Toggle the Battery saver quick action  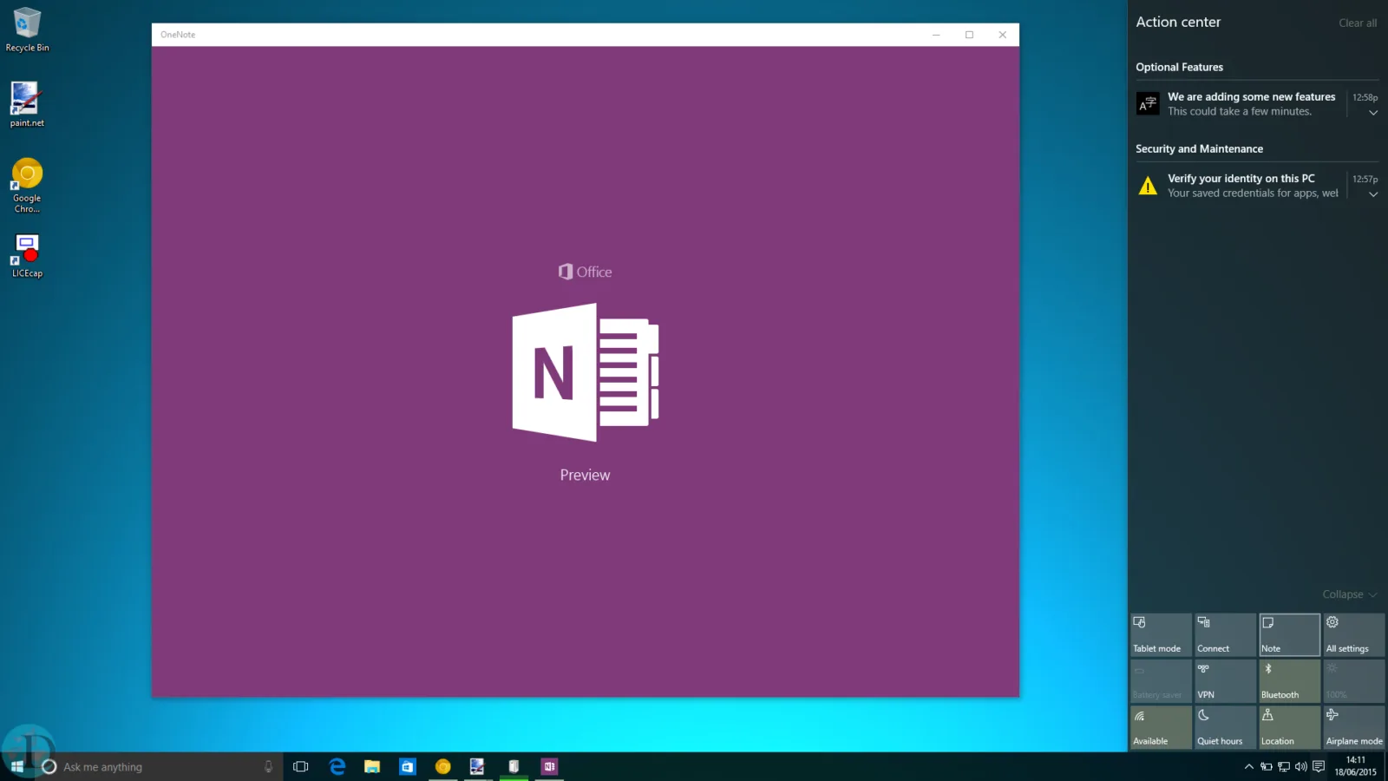pyautogui.click(x=1161, y=681)
